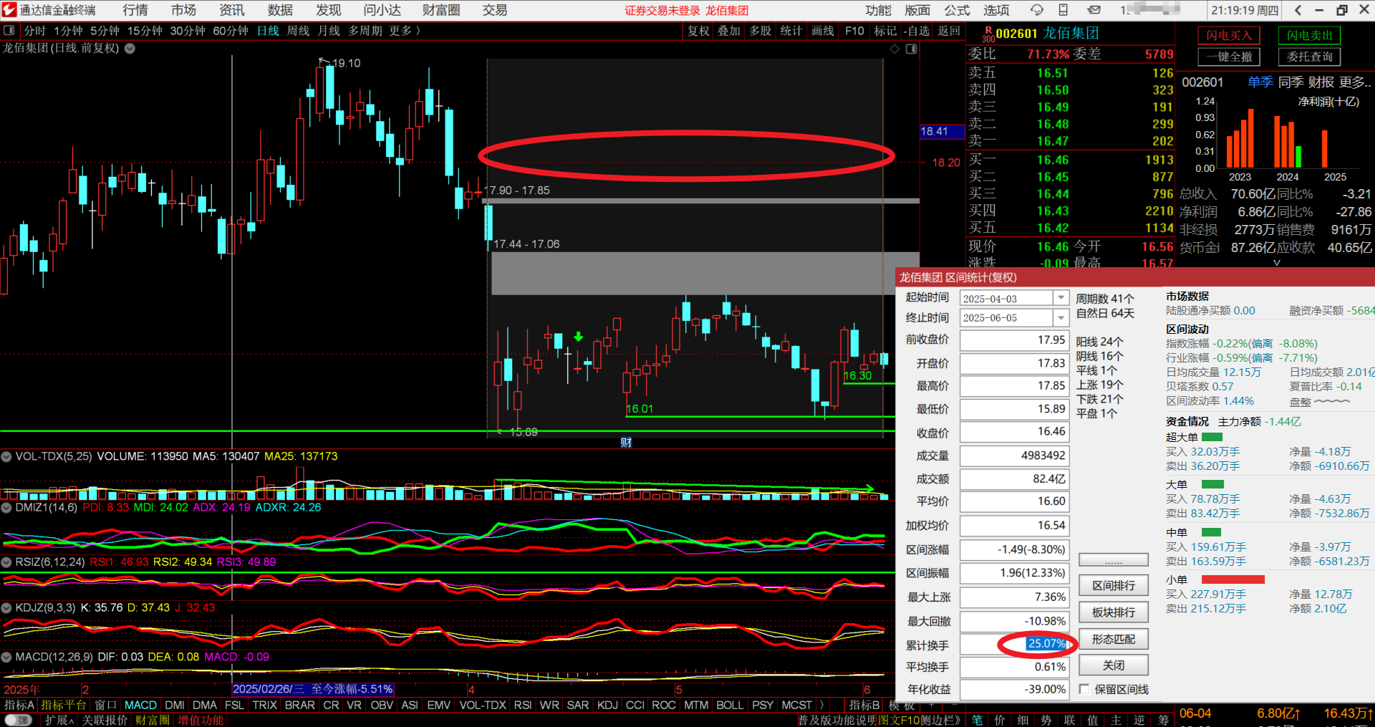
Task: Open the message envelope icon
Action: pos(1094,10)
